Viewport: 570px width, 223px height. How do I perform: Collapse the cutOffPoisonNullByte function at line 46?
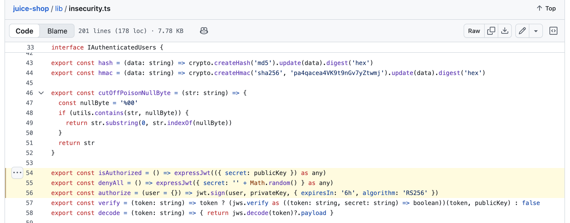click(41, 93)
